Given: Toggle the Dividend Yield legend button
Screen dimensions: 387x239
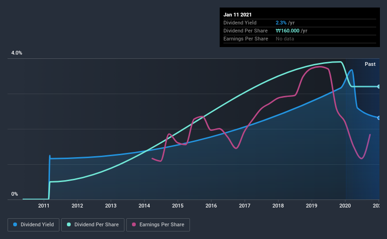Looking at the screenshot, I should (33, 225).
